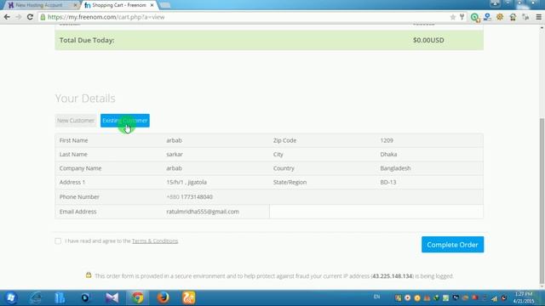Click the email ratulmridha555@gmail.com
The height and width of the screenshot is (306, 545).
pos(203,212)
